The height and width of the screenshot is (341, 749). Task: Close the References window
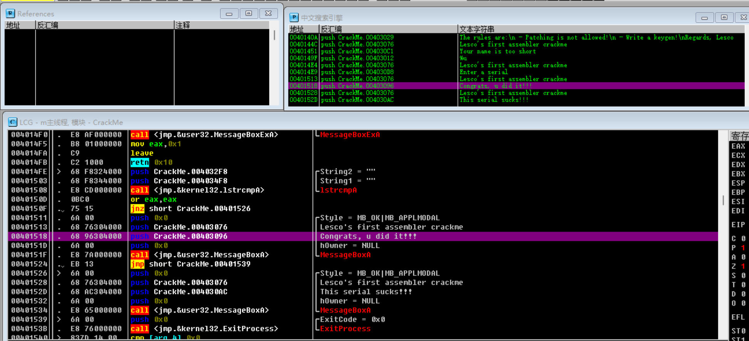tap(268, 13)
